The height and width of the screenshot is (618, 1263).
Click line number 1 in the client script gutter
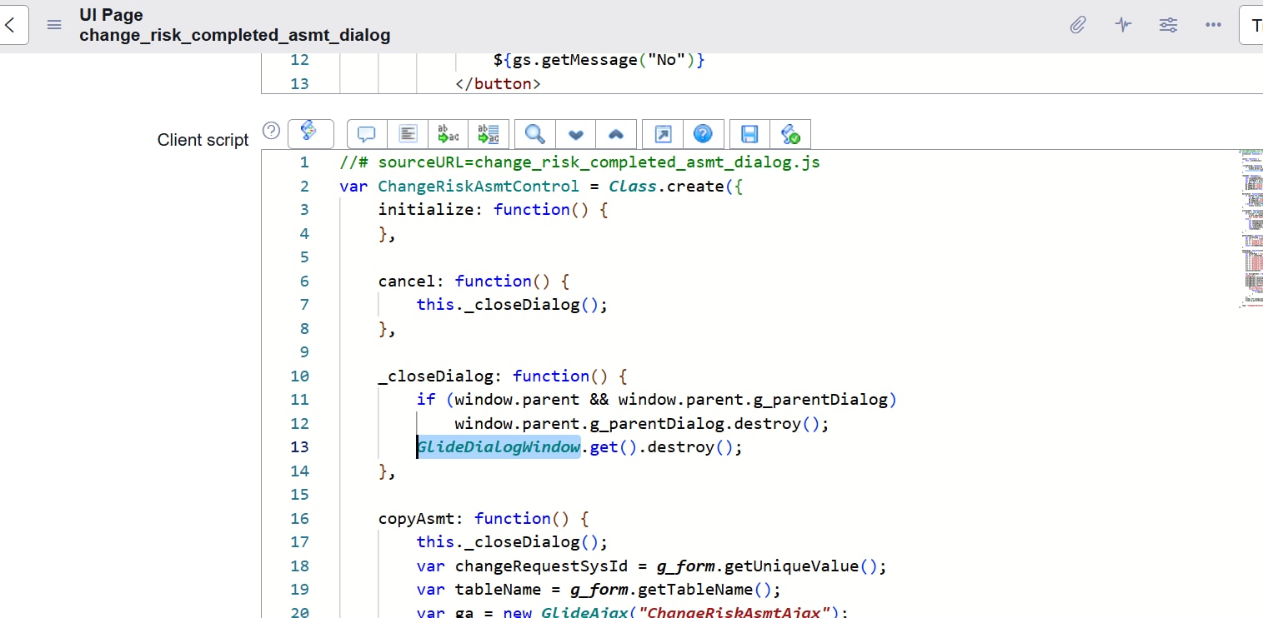click(x=304, y=162)
